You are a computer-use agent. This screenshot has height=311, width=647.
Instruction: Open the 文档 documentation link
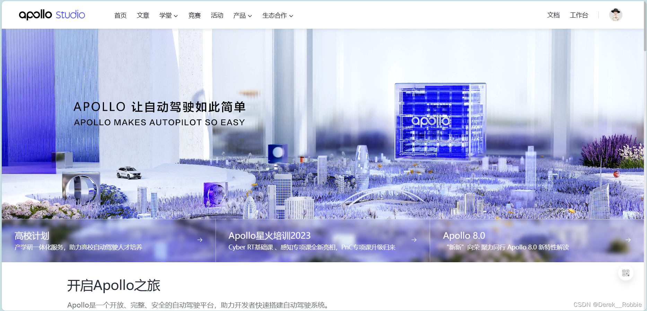click(553, 15)
